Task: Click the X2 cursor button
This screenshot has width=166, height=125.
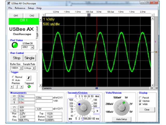Action: [14, 99]
